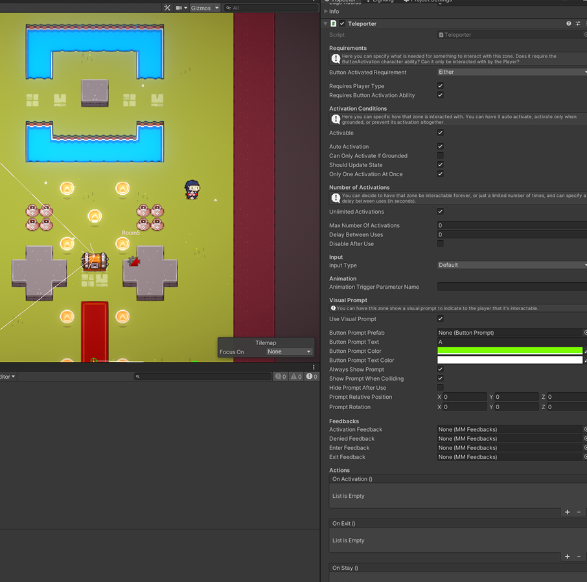Open the console panel kebab menu
587x582 pixels.
pyautogui.click(x=314, y=367)
